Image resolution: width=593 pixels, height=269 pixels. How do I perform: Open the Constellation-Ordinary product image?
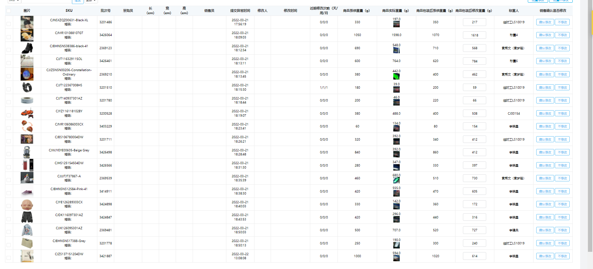click(x=27, y=74)
